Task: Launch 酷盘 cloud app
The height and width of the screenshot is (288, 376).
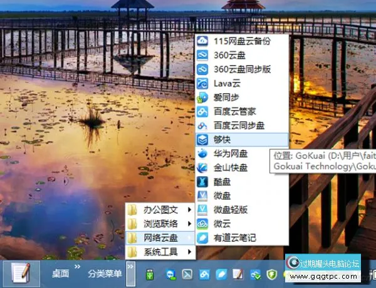Action: tap(242, 182)
